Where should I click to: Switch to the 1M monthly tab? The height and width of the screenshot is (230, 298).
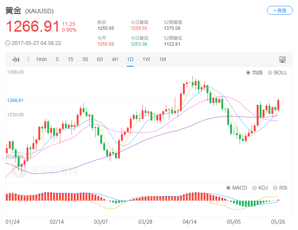coord(162,59)
